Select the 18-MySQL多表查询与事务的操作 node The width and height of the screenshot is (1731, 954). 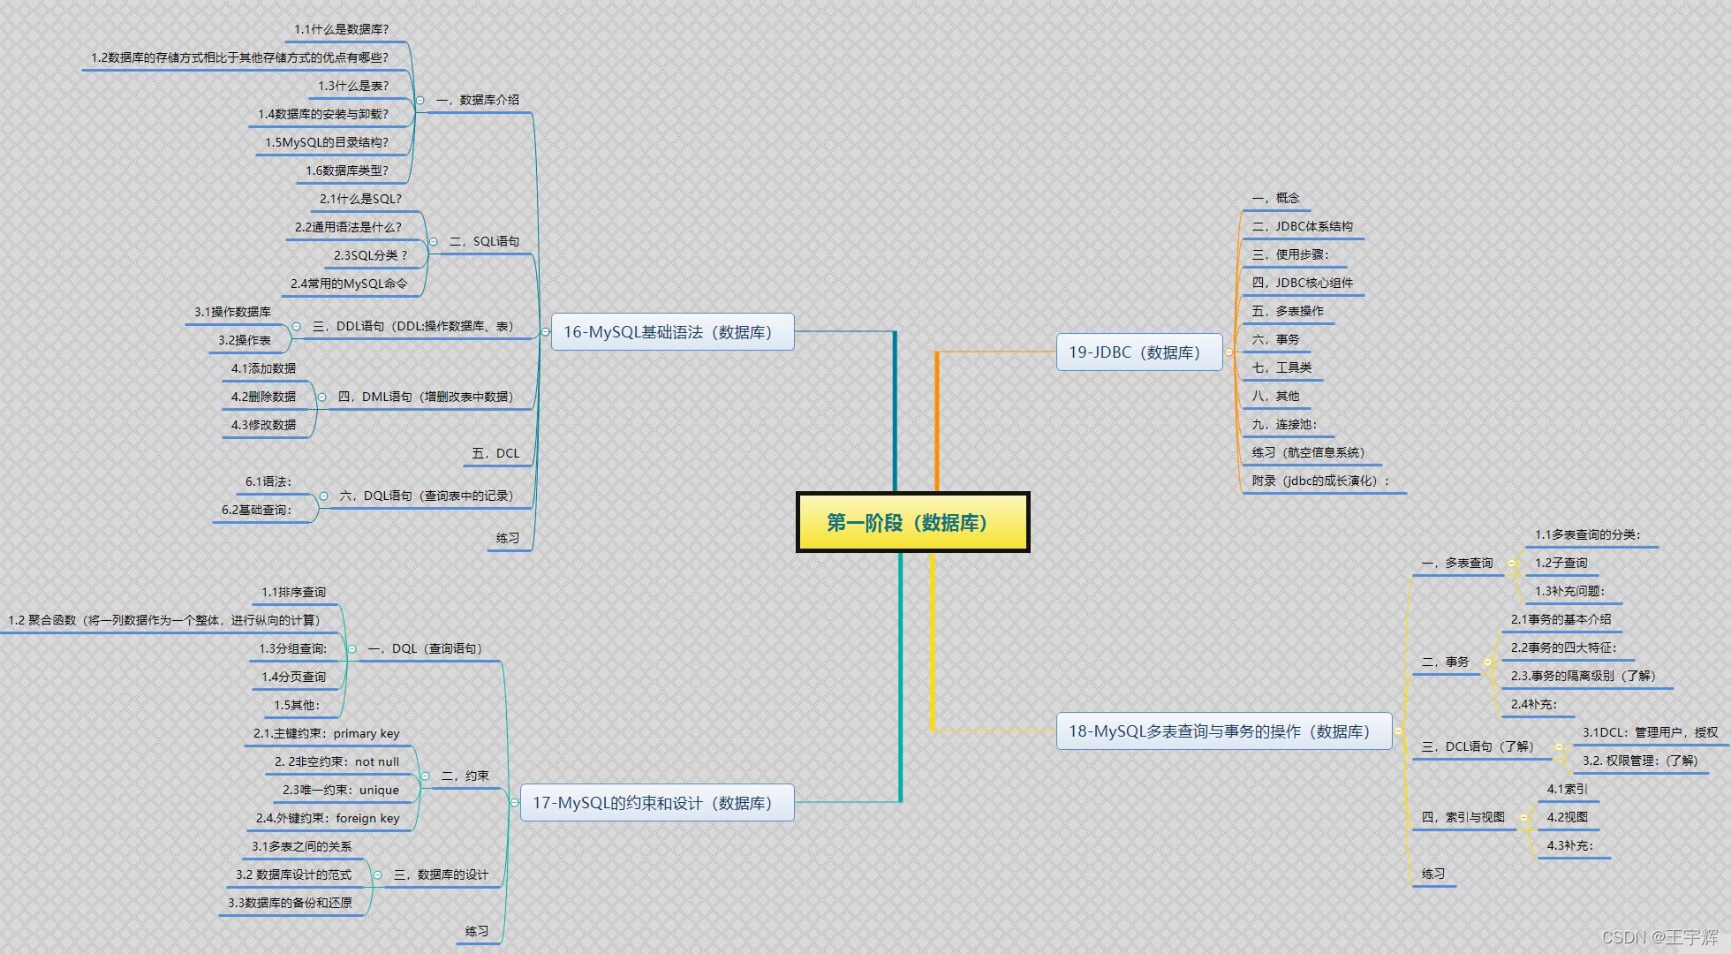(x=1223, y=731)
